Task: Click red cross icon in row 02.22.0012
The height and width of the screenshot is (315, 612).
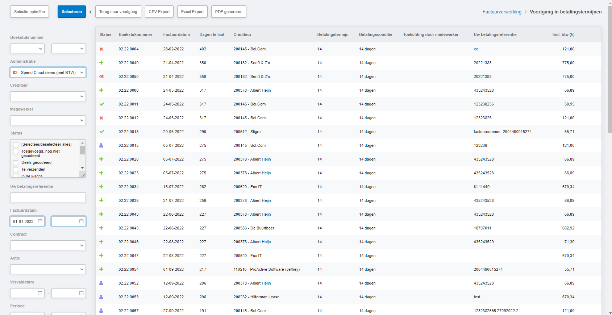Action: click(101, 118)
